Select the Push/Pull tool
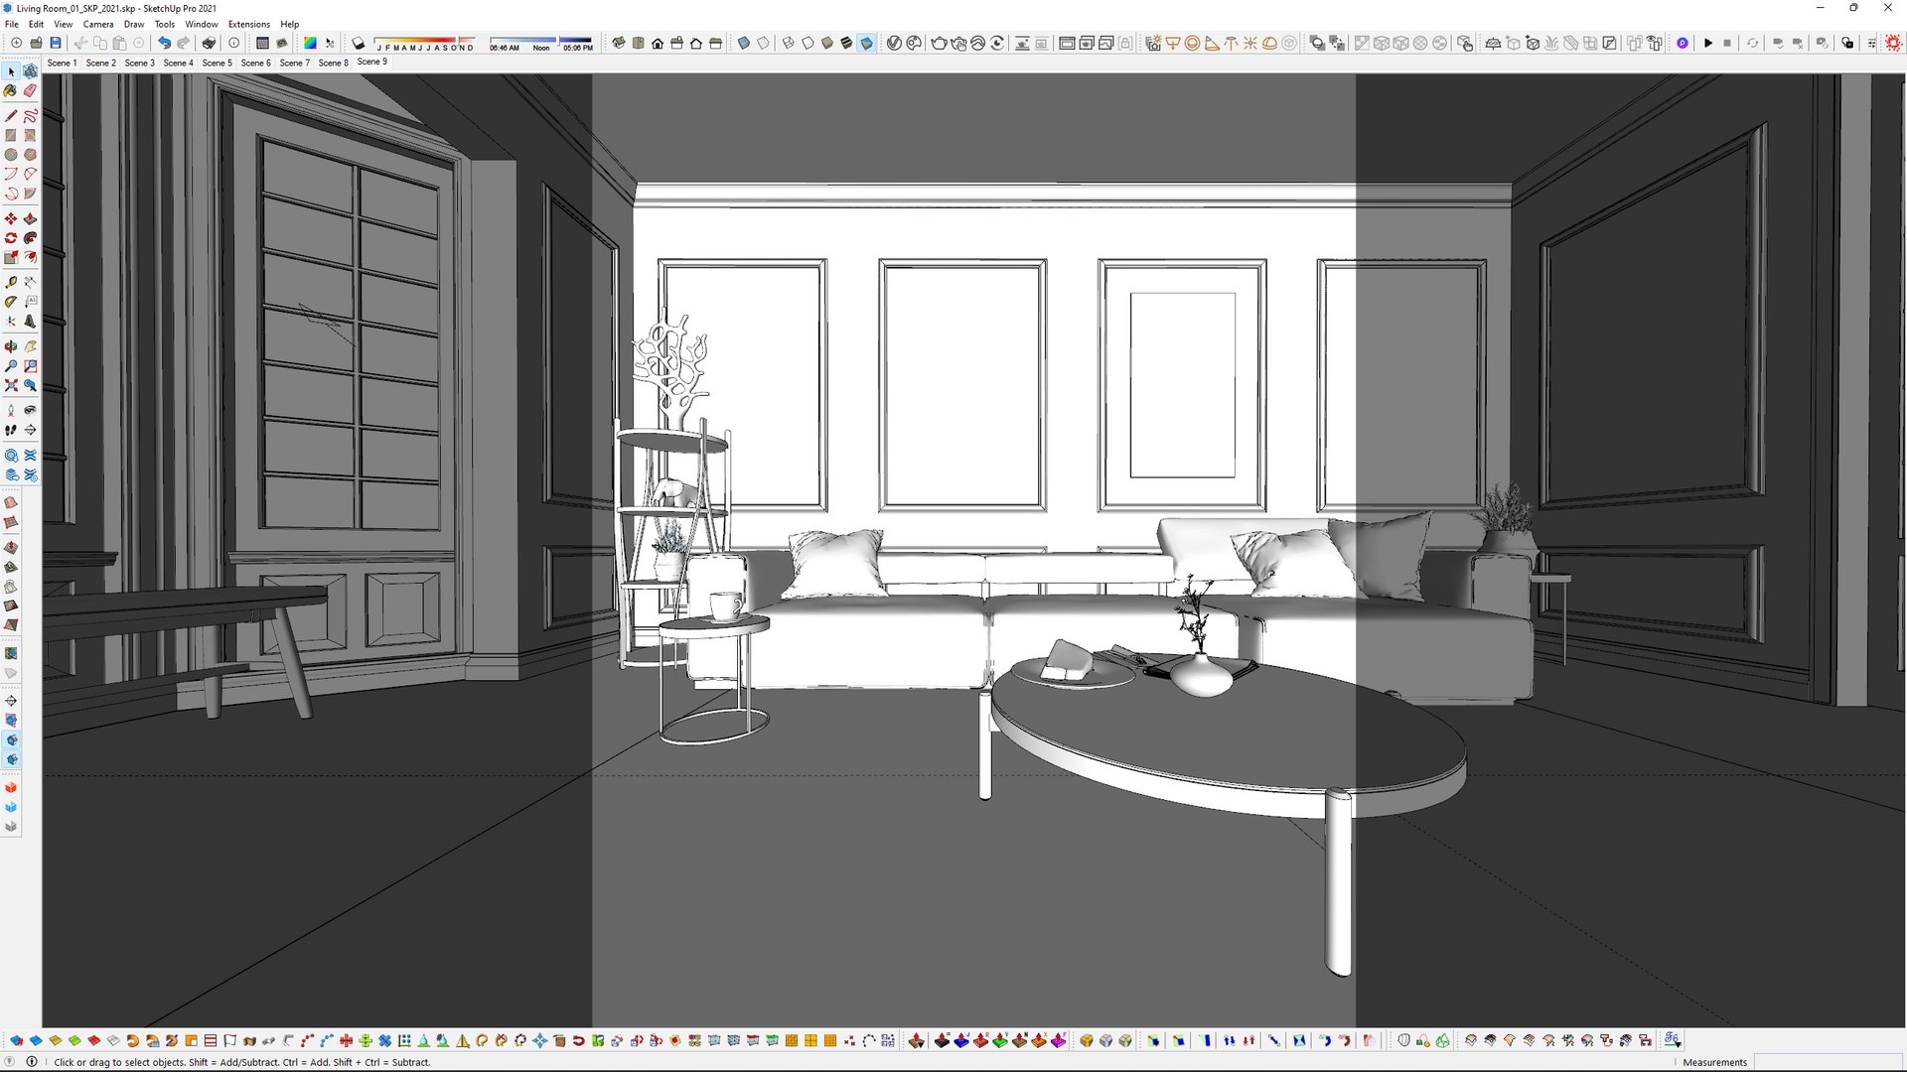The height and width of the screenshot is (1072, 1907). [31, 218]
